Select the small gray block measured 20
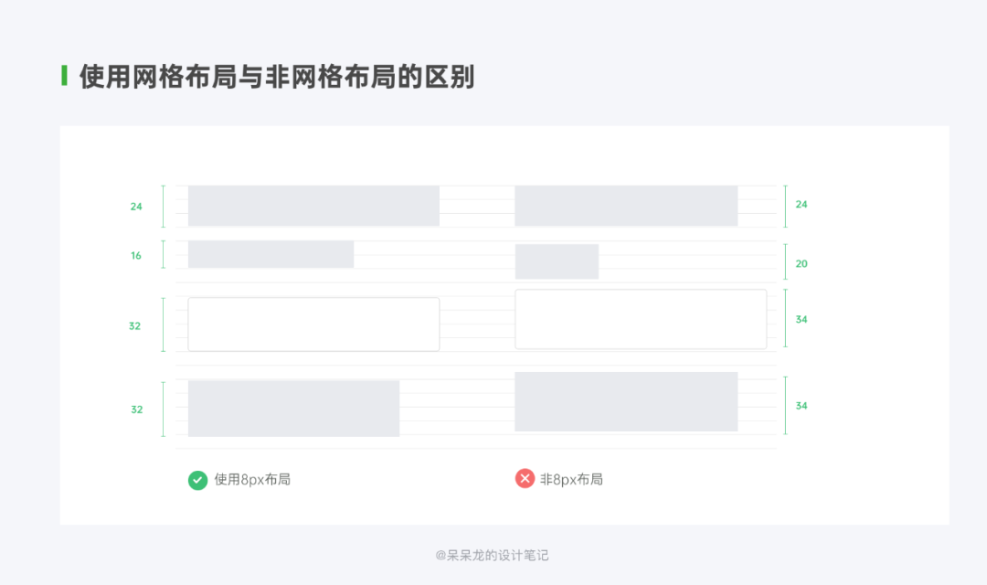The image size is (987, 585). (x=557, y=261)
